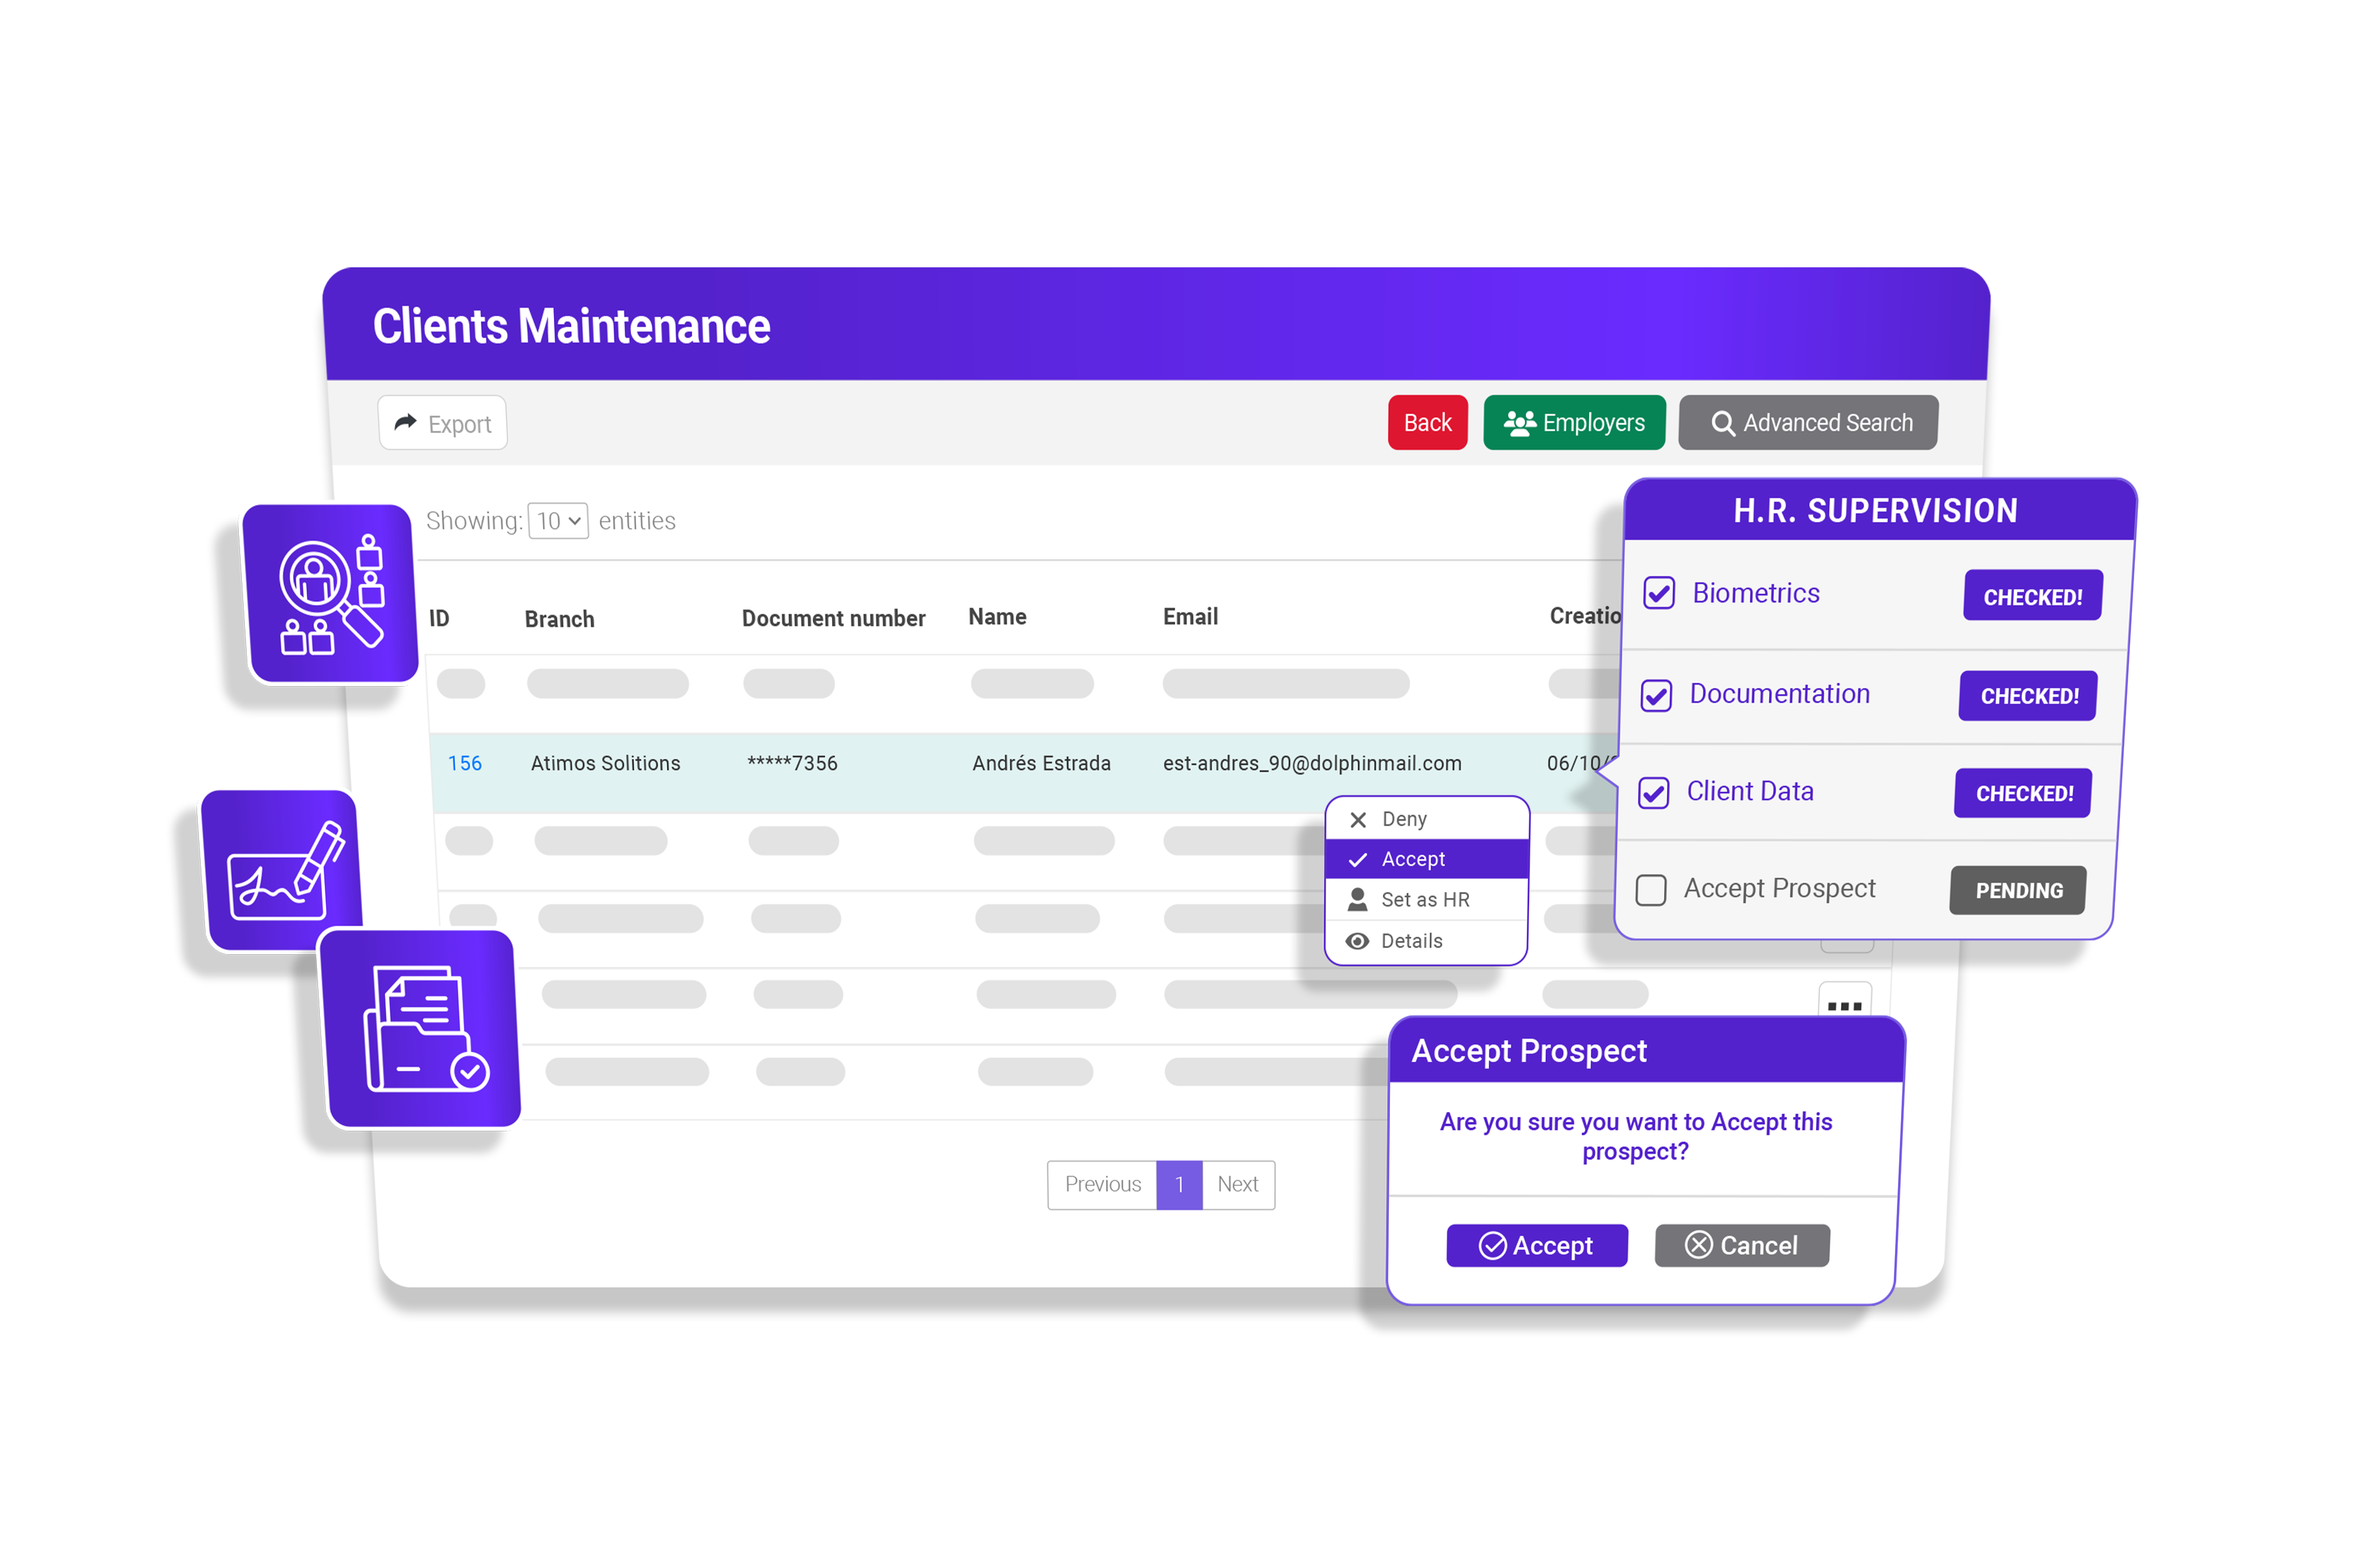Click the person icon beside Set as HR

1356,899
